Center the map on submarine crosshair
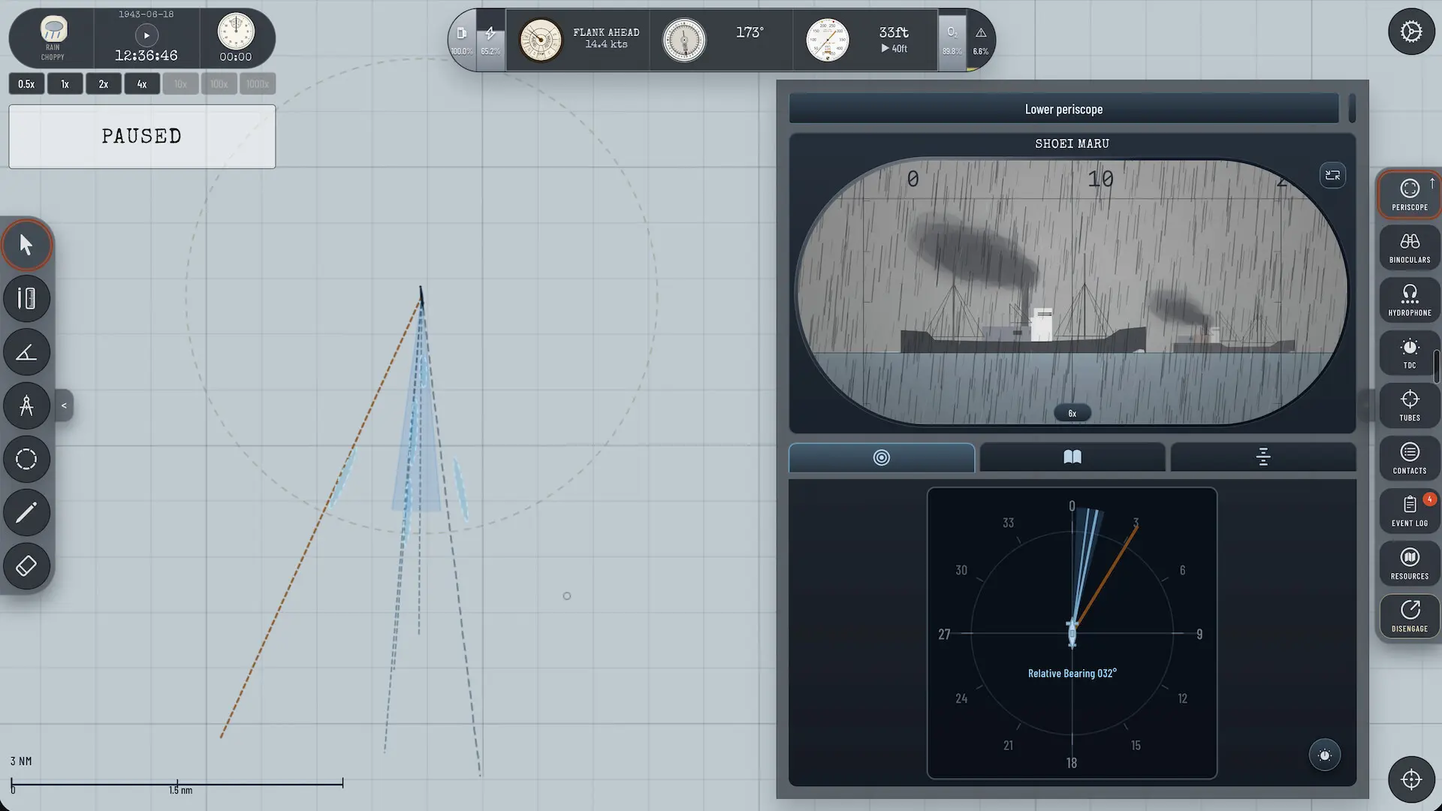This screenshot has height=811, width=1442. [x=1411, y=779]
